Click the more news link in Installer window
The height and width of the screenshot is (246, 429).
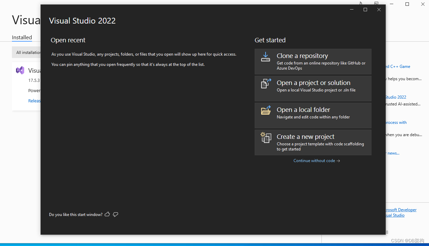393,153
